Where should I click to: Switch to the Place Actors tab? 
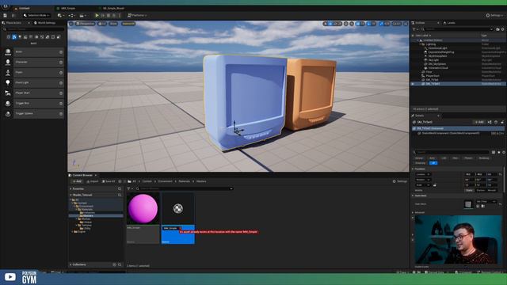pyautogui.click(x=13, y=23)
